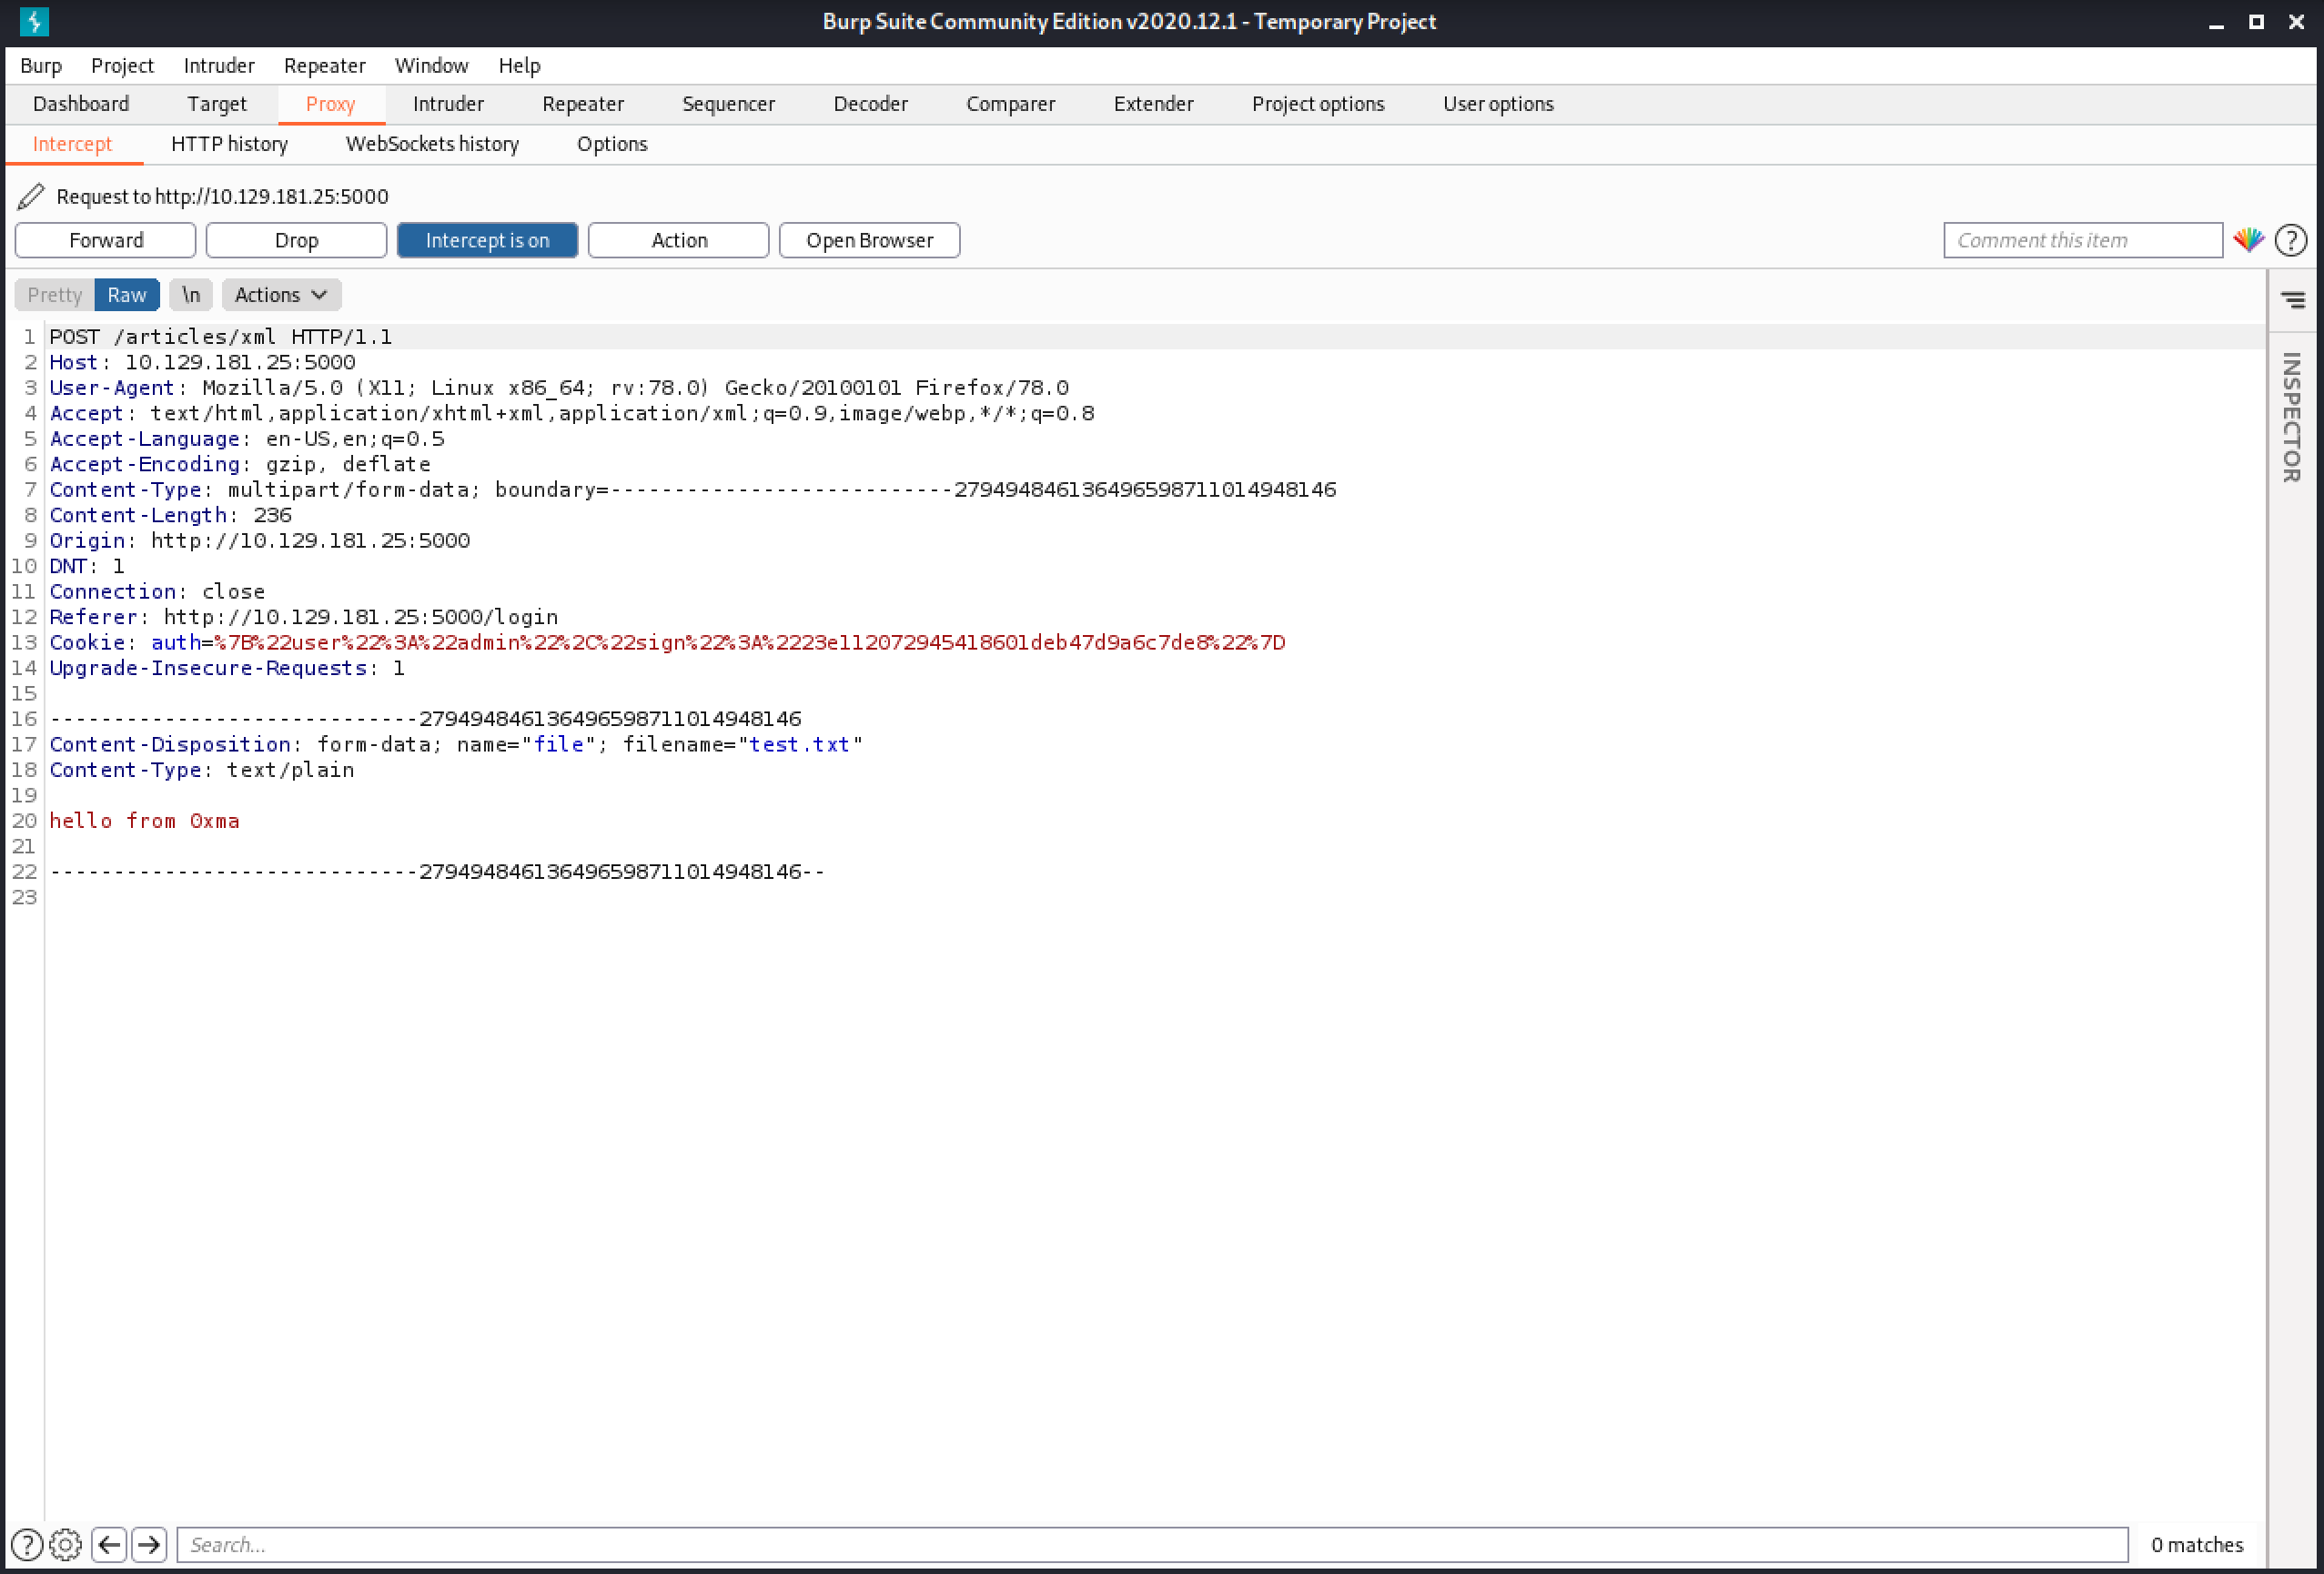This screenshot has width=2324, height=1574.
Task: Select the Intercept sub-tab
Action: (73, 144)
